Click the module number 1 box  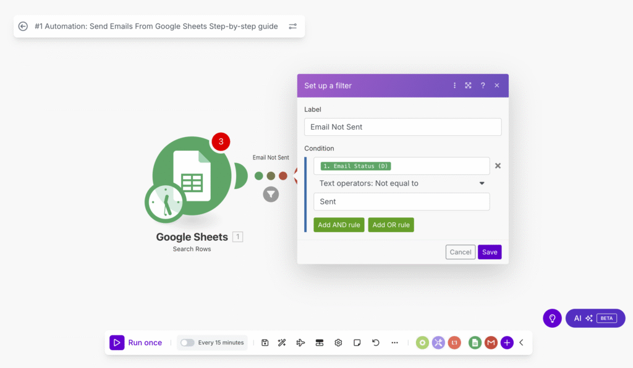[x=238, y=236]
